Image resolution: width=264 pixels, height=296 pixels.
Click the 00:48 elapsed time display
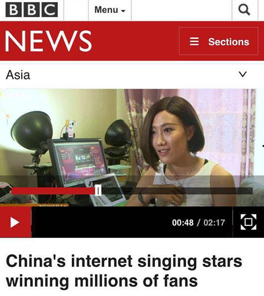pos(183,223)
